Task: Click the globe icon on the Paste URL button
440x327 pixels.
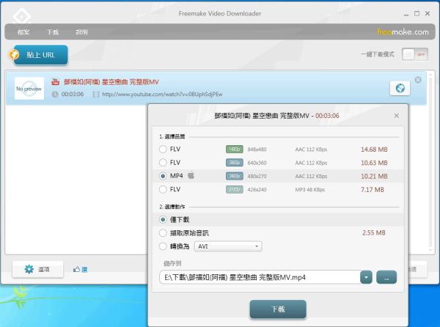Action: (x=14, y=54)
